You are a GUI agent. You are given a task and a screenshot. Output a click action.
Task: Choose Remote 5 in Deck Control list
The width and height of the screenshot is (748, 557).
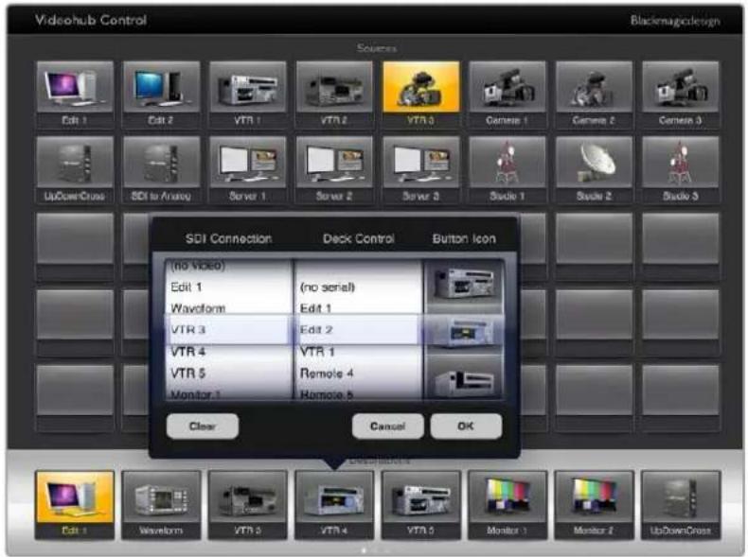pos(358,393)
